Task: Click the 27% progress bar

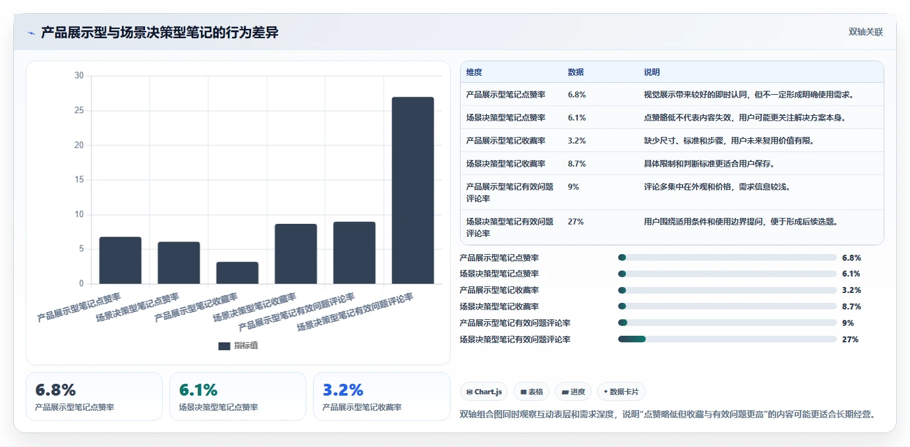Action: [727, 339]
